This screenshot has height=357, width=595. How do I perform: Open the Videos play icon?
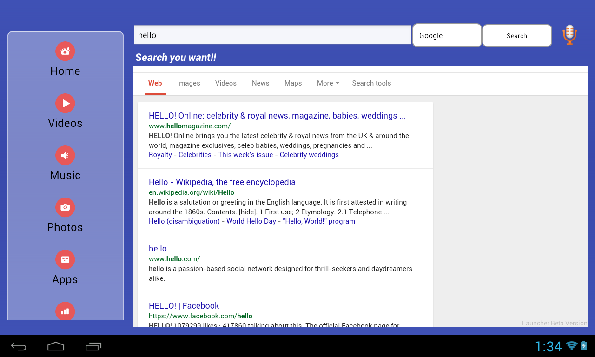point(65,103)
